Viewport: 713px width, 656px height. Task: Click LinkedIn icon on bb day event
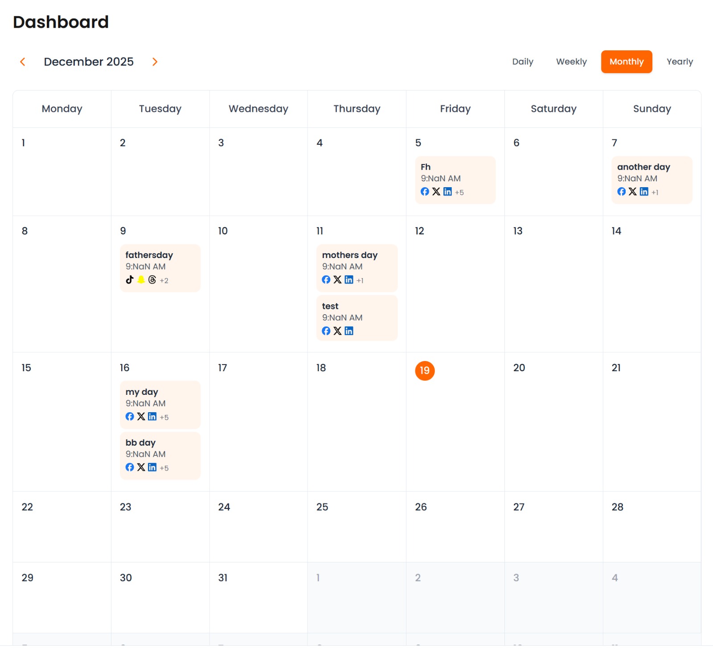point(152,467)
